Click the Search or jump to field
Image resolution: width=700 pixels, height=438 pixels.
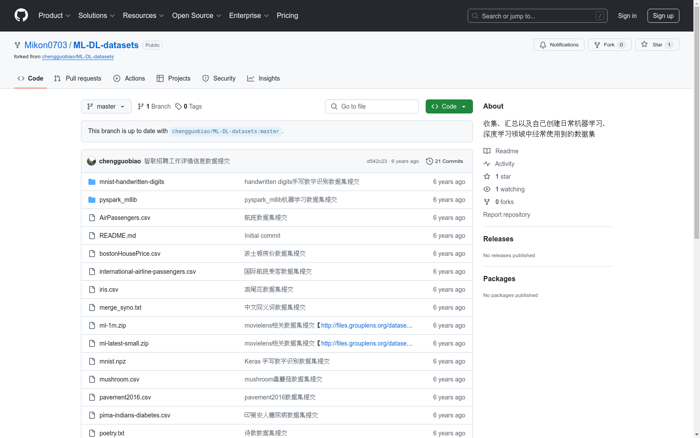click(538, 16)
